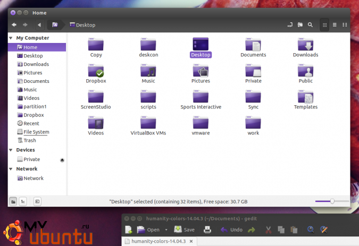
Task: Eject the Private device
Action: [x=62, y=160]
